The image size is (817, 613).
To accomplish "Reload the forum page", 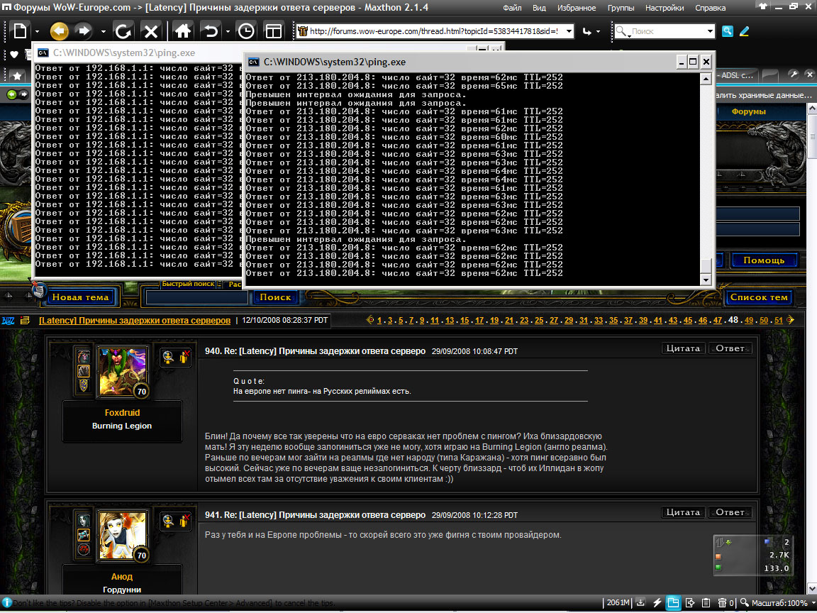I will pos(123,31).
